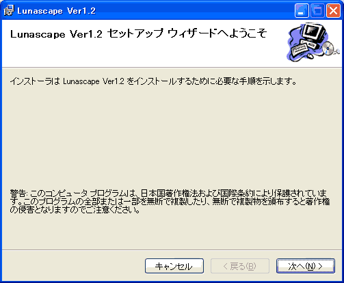This screenshot has width=344, height=283.
Task: Click the 次へ(N) > button
Action: (306, 266)
